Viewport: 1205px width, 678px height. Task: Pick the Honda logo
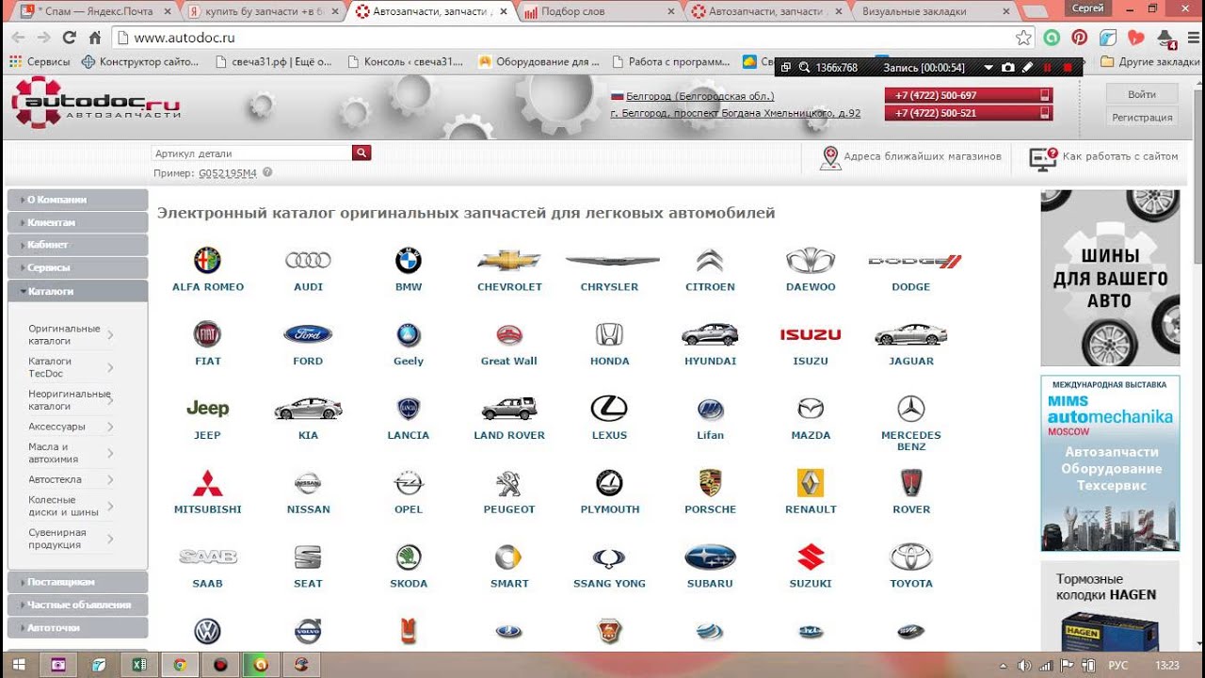coord(609,334)
